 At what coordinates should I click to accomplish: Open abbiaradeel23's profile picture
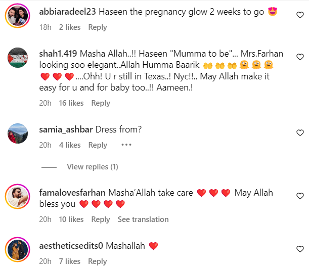pyautogui.click(x=18, y=16)
